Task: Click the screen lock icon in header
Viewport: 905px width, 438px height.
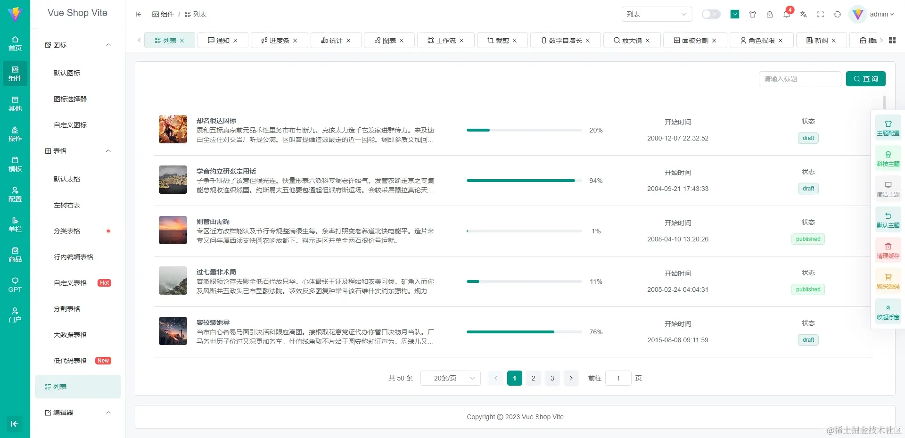Action: (770, 15)
